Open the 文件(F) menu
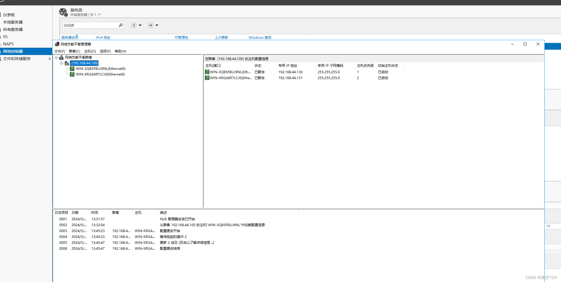 [60, 51]
